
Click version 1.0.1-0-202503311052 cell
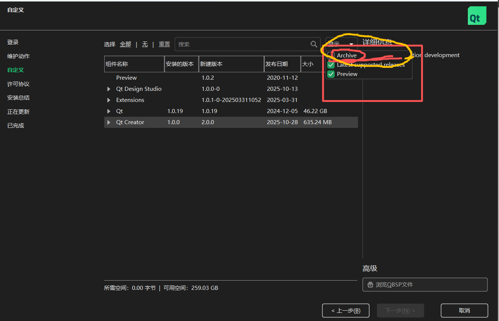[232, 100]
